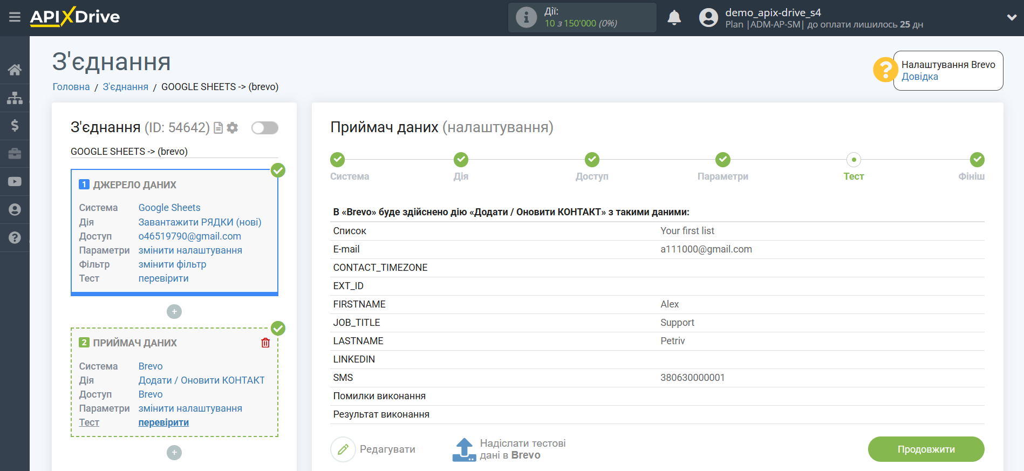Screen dimensions: 1024x471
Task: Click the Результат виконання row label
Action: coord(381,414)
